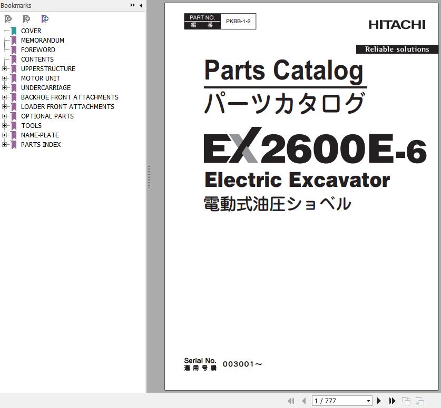Expand the MOTOR UNIT bookmark node
The image size is (441, 408).
(x=4, y=78)
